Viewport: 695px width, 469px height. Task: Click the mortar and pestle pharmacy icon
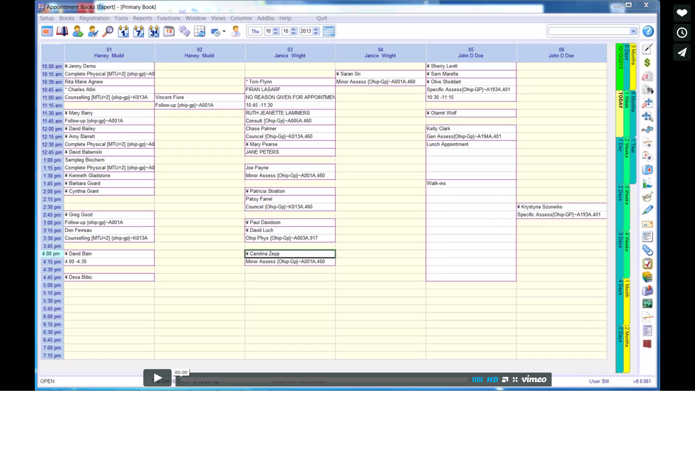click(647, 197)
